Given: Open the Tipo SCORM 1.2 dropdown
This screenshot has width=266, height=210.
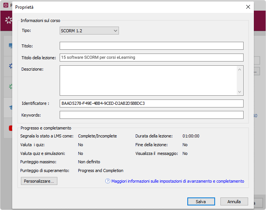Looking at the screenshot, I should click(89, 31).
